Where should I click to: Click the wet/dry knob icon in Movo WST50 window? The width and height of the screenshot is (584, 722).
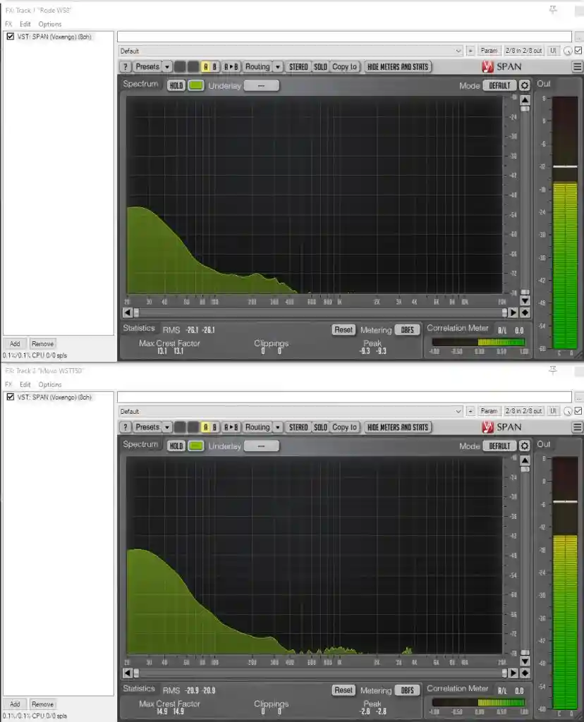[568, 411]
